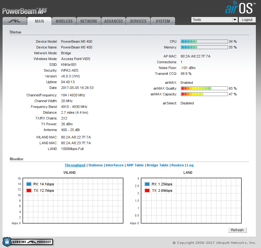Viewport: 261px width, 248px height.
Task: Click the Channel Width value 20 MHz
Action: tap(67, 101)
